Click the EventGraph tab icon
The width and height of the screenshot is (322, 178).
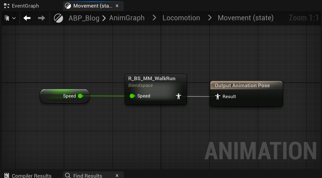(7, 6)
